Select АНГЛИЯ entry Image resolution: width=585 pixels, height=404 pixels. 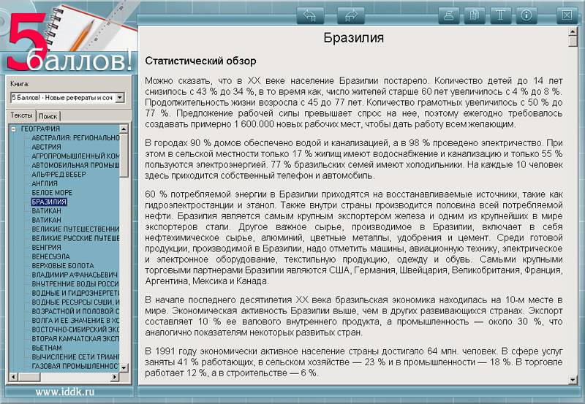coord(45,183)
